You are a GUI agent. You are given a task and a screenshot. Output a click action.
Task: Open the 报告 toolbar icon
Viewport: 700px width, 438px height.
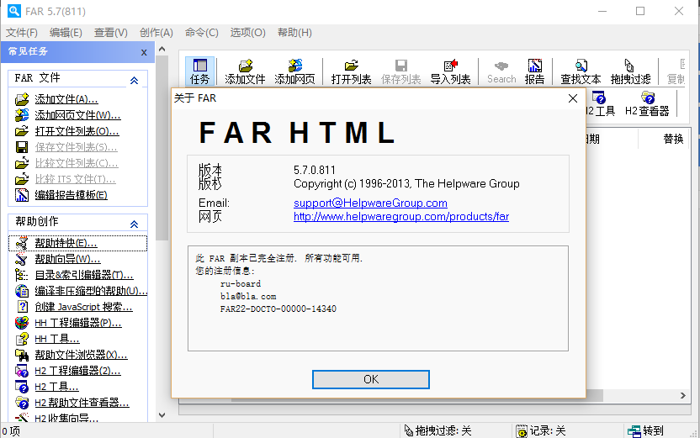coord(534,71)
